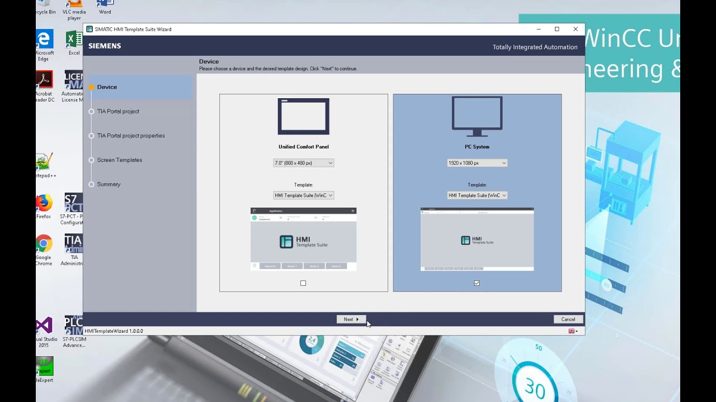Click the SIMATIC wizard title bar icon
Viewport: 716px width, 402px height.
click(89, 29)
